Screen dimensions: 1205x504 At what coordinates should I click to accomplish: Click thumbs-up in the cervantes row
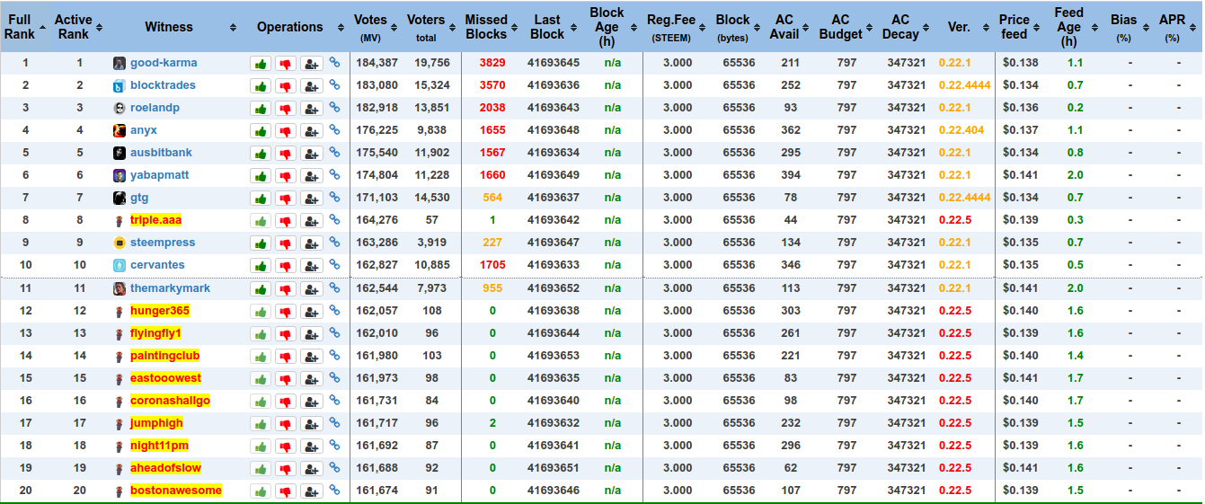click(261, 266)
